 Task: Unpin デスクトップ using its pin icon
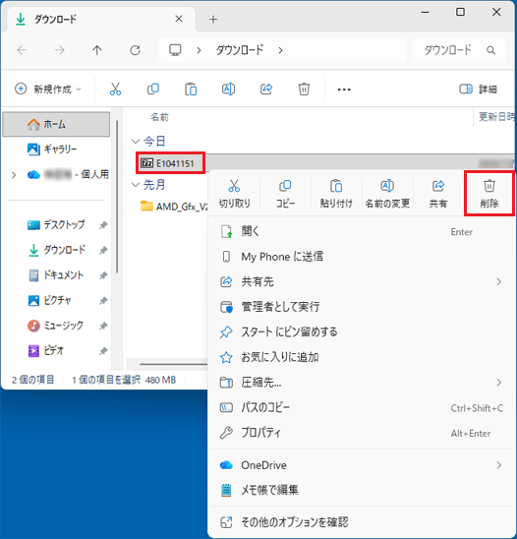pyautogui.click(x=103, y=225)
